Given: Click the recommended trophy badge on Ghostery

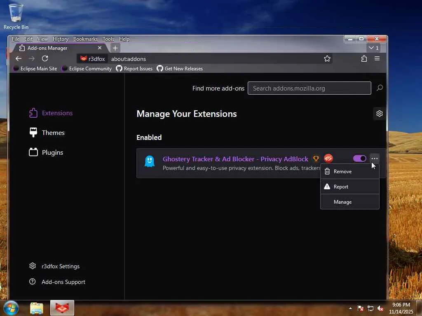Looking at the screenshot, I should click(x=316, y=158).
